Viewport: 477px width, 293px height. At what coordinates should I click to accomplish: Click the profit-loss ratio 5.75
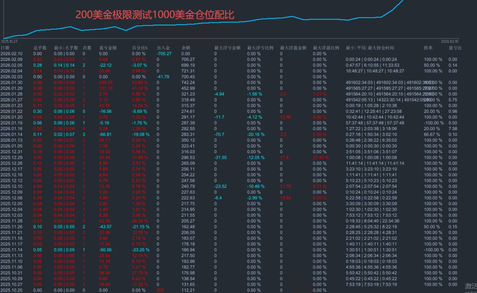coord(453,100)
